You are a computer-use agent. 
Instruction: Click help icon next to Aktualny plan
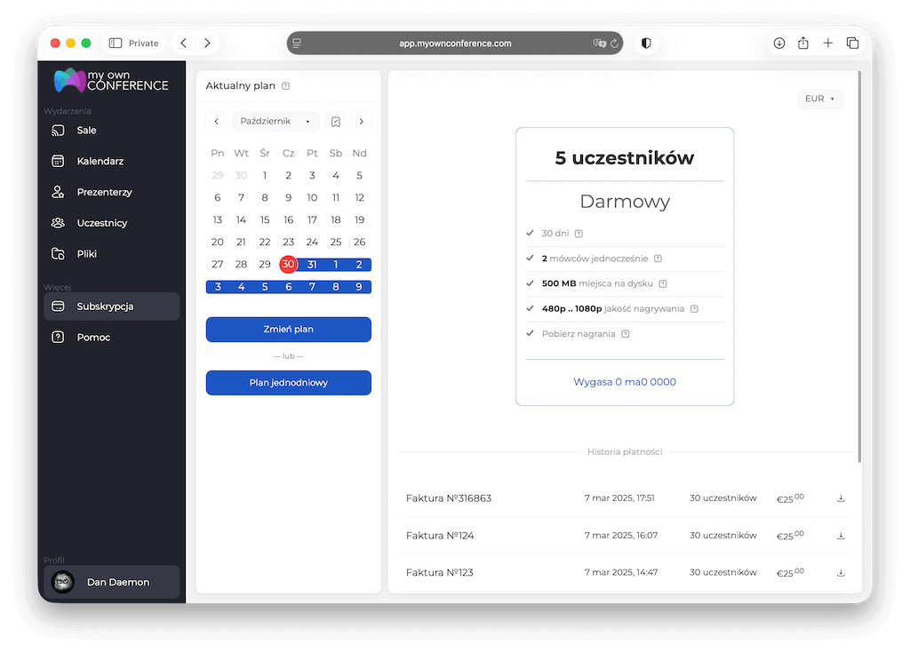pyautogui.click(x=285, y=86)
